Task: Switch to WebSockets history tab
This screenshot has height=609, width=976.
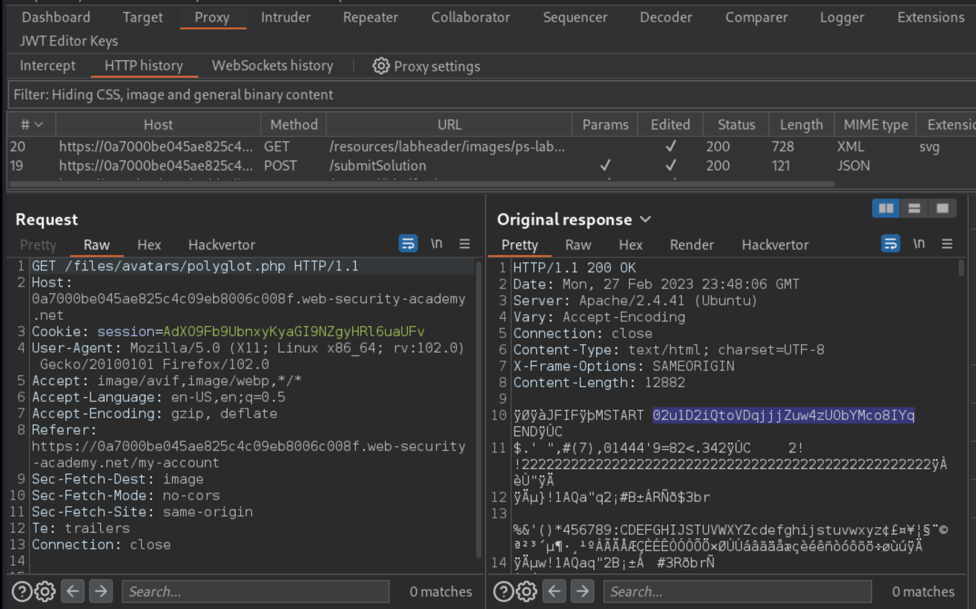Action: [273, 65]
